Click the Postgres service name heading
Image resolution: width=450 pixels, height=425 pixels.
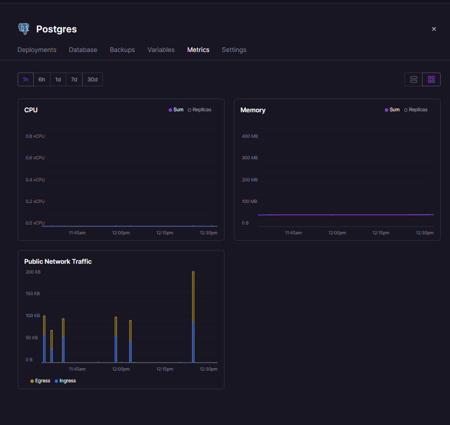click(56, 29)
